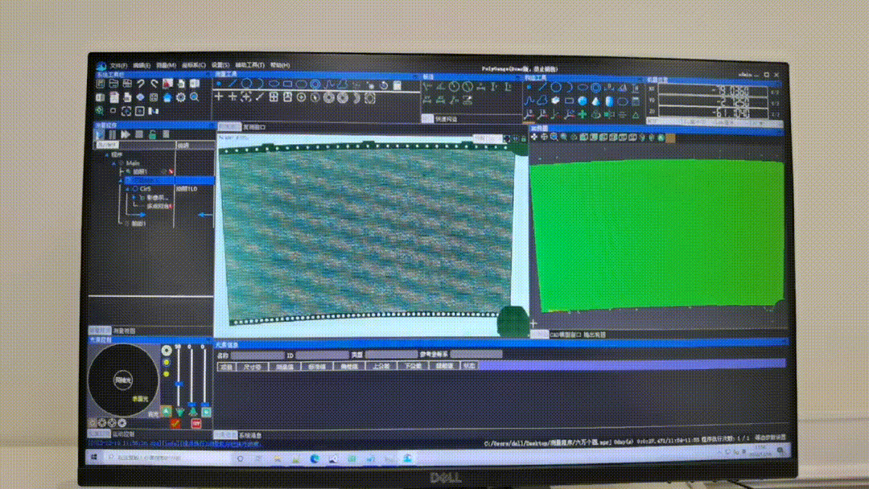Viewport: 869px width, 489px height.
Task: Toggle the green lock icon in program toolbar
Action: (x=152, y=134)
